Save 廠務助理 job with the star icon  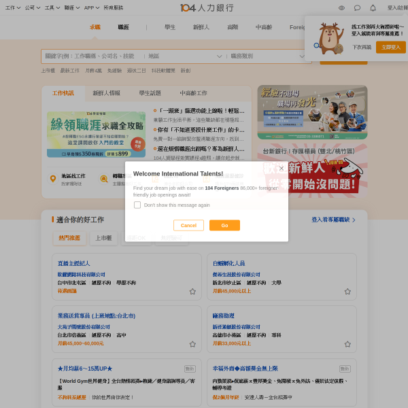pyautogui.click(x=347, y=344)
